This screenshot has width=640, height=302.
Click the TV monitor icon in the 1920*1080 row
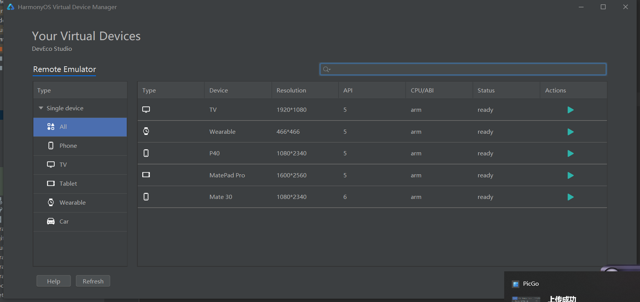[146, 110]
